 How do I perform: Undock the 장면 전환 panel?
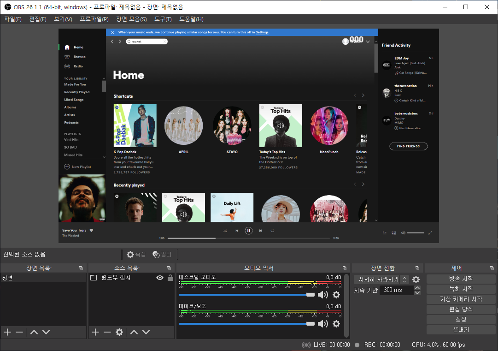tap(417, 268)
